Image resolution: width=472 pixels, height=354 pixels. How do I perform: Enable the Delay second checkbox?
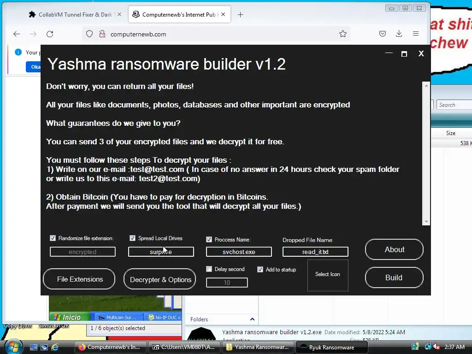tap(209, 269)
